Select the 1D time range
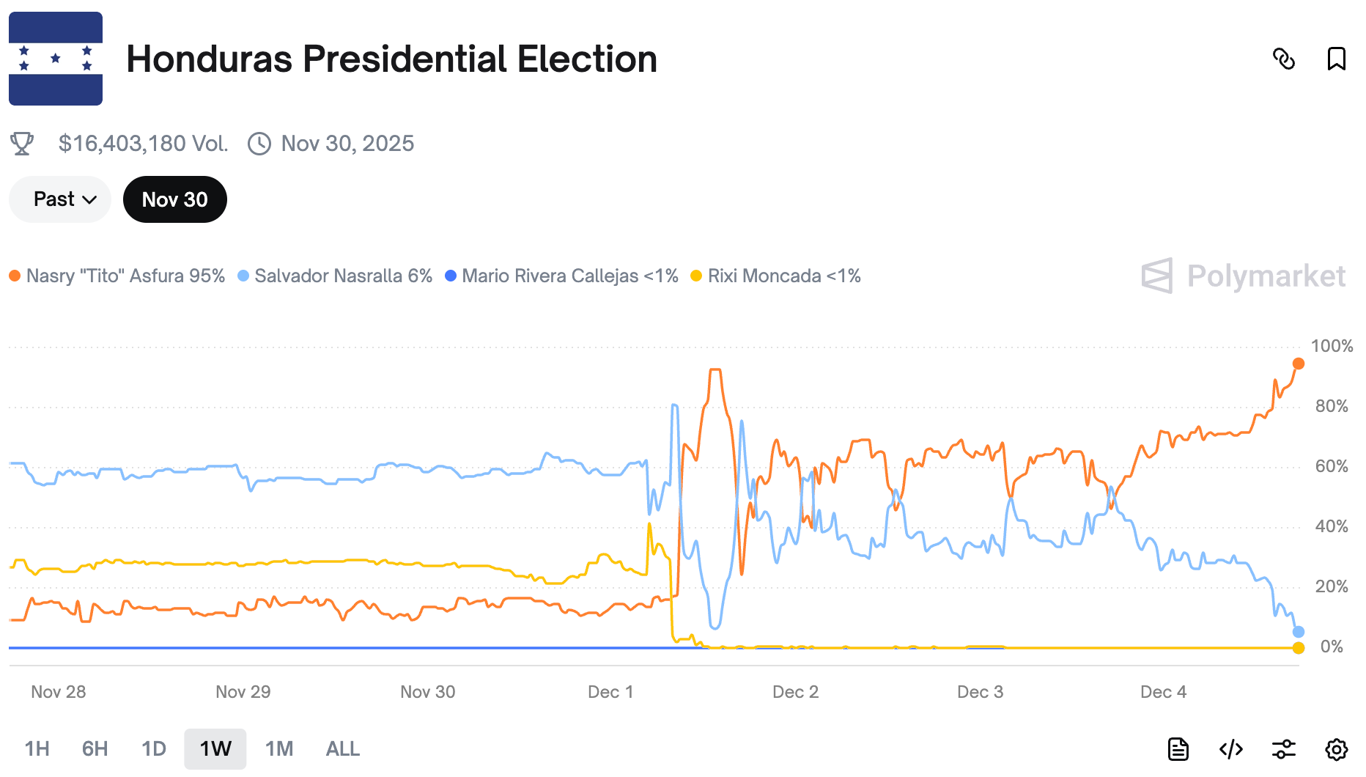Viewport: 1366px width, 777px height. (x=154, y=749)
